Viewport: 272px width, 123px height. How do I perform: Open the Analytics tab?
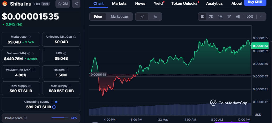tap(214, 3)
